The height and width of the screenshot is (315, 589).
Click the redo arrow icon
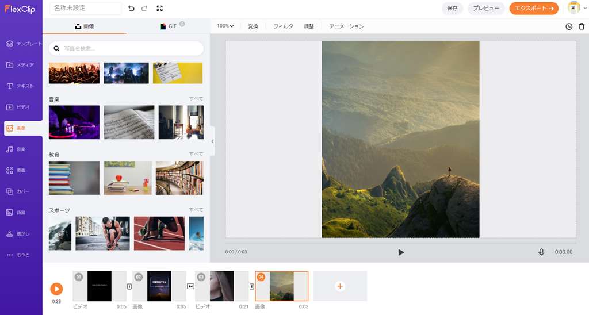(x=144, y=9)
